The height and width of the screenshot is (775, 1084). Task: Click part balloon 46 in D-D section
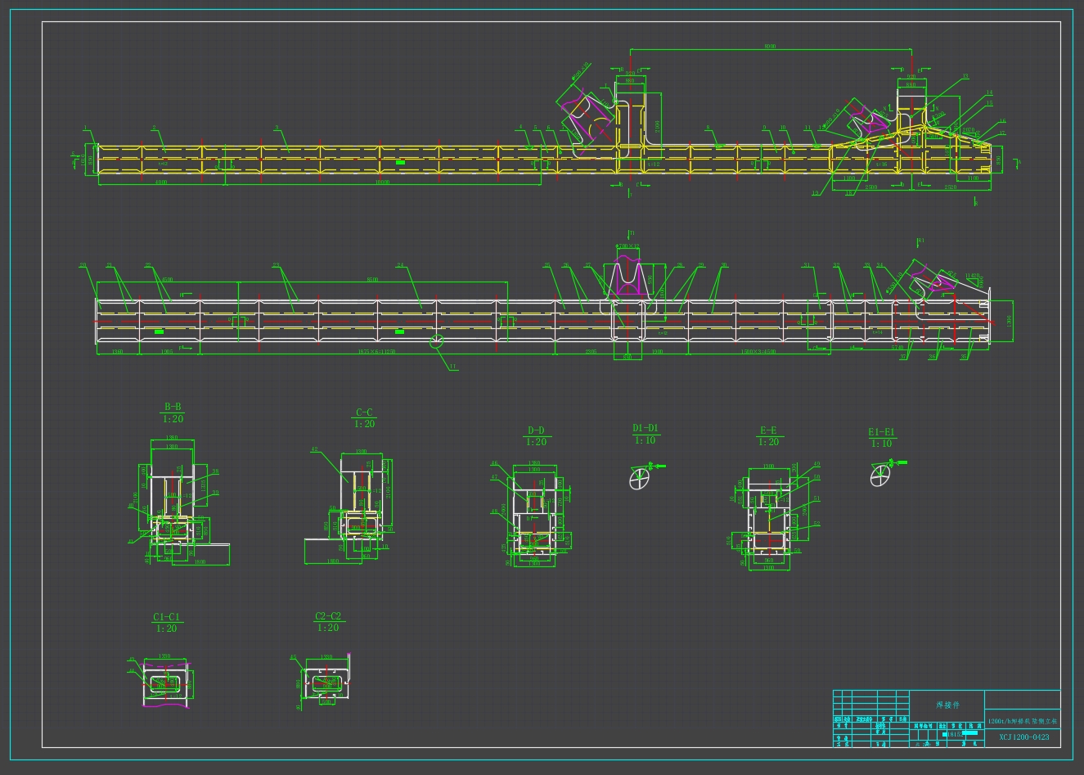click(494, 465)
